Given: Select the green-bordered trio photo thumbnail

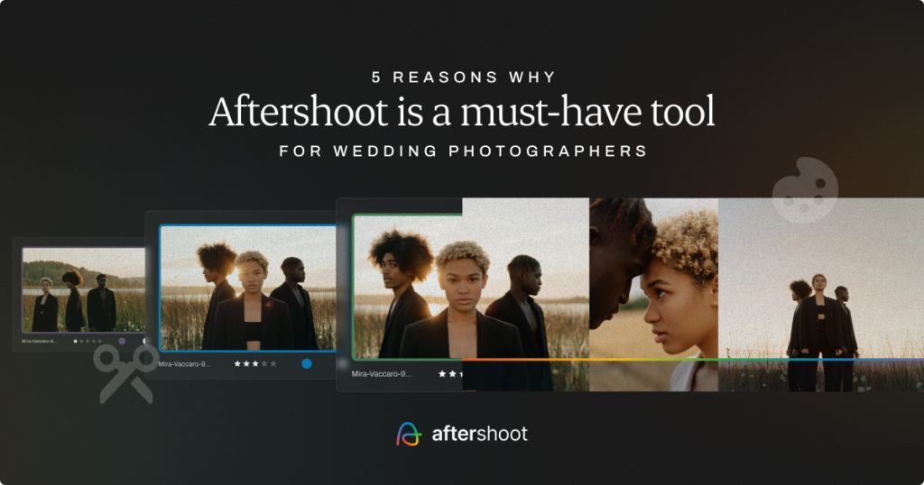Looking at the screenshot, I should pos(408,286).
